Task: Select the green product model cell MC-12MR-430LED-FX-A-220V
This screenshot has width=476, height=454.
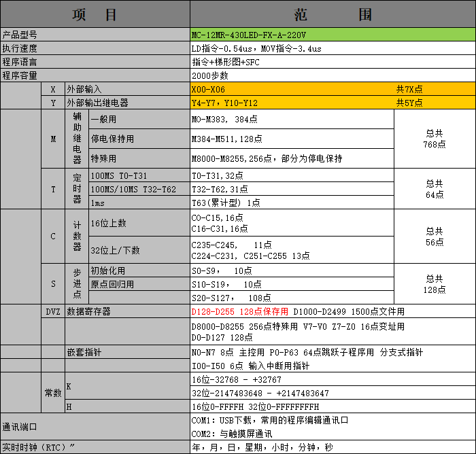Action: click(x=333, y=35)
